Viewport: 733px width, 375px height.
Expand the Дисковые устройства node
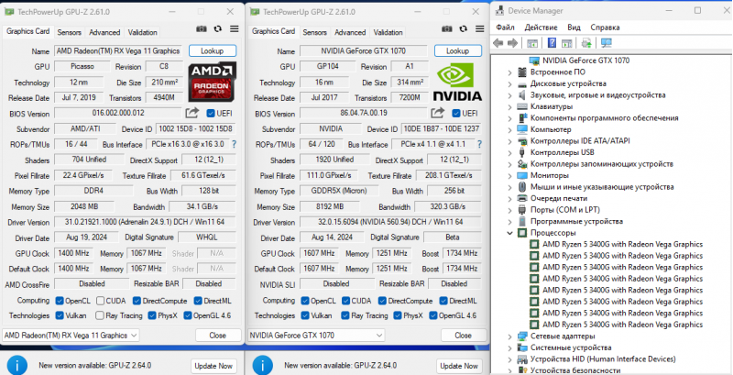click(510, 83)
